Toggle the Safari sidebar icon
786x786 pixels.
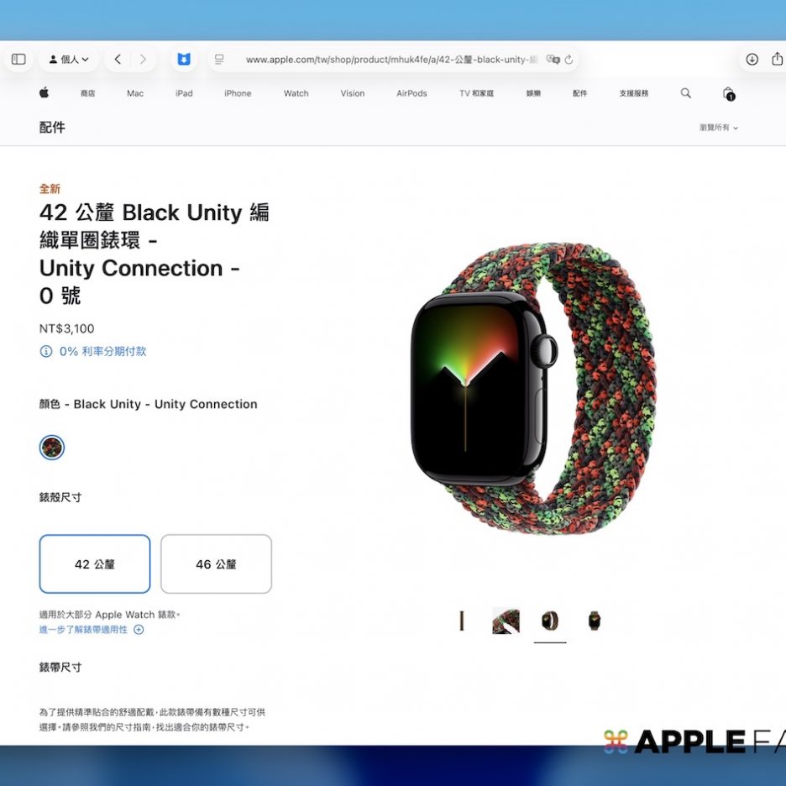pos(18,59)
